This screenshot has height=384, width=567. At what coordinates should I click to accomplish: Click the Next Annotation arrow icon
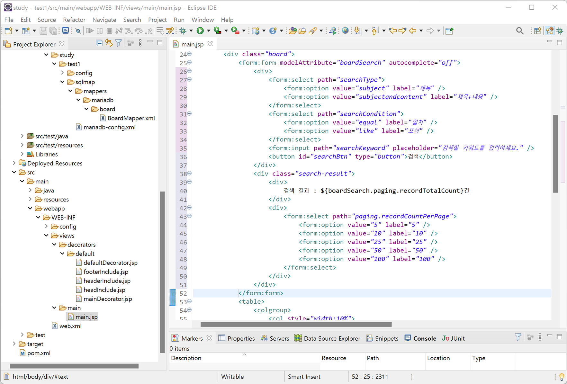357,31
